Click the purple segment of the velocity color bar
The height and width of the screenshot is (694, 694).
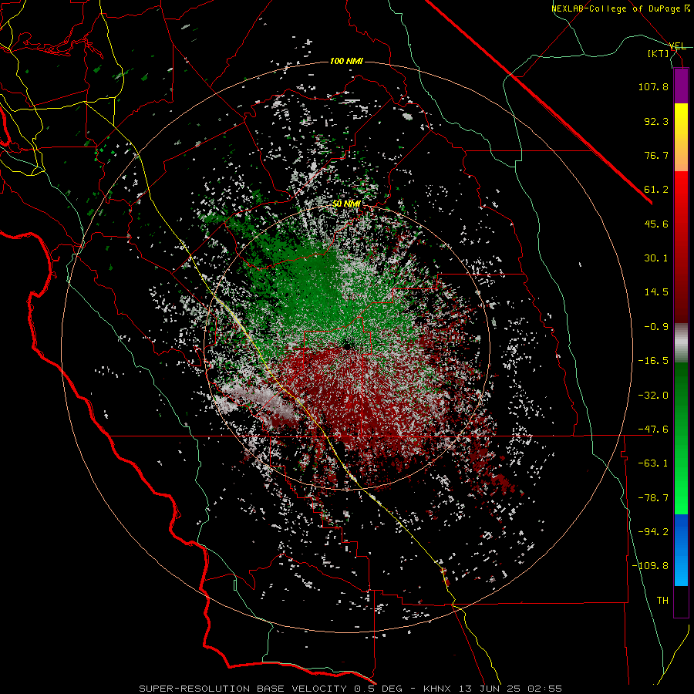(681, 86)
